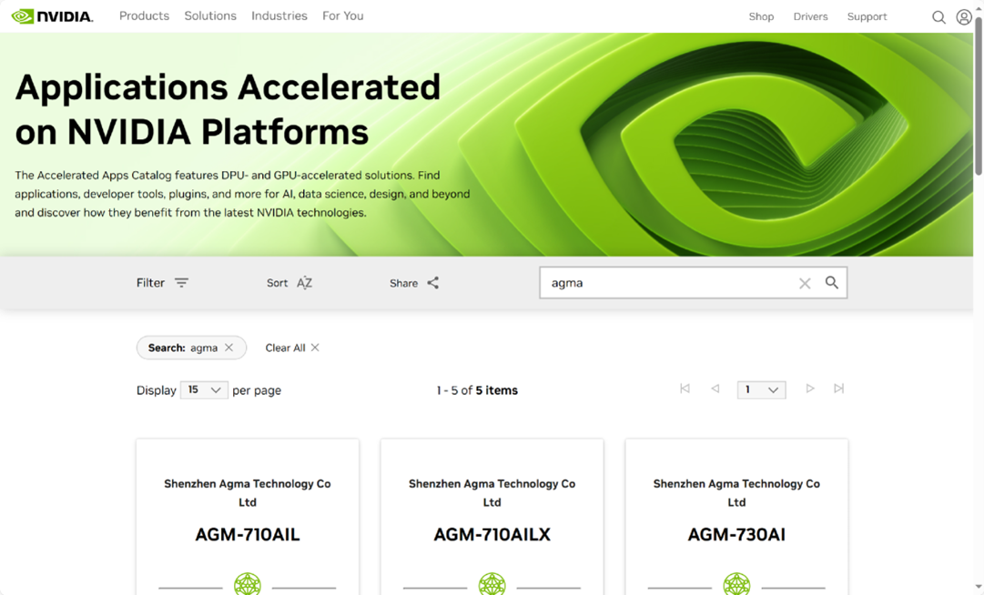984x595 pixels.
Task: Go to next page arrow
Action: [x=809, y=388]
